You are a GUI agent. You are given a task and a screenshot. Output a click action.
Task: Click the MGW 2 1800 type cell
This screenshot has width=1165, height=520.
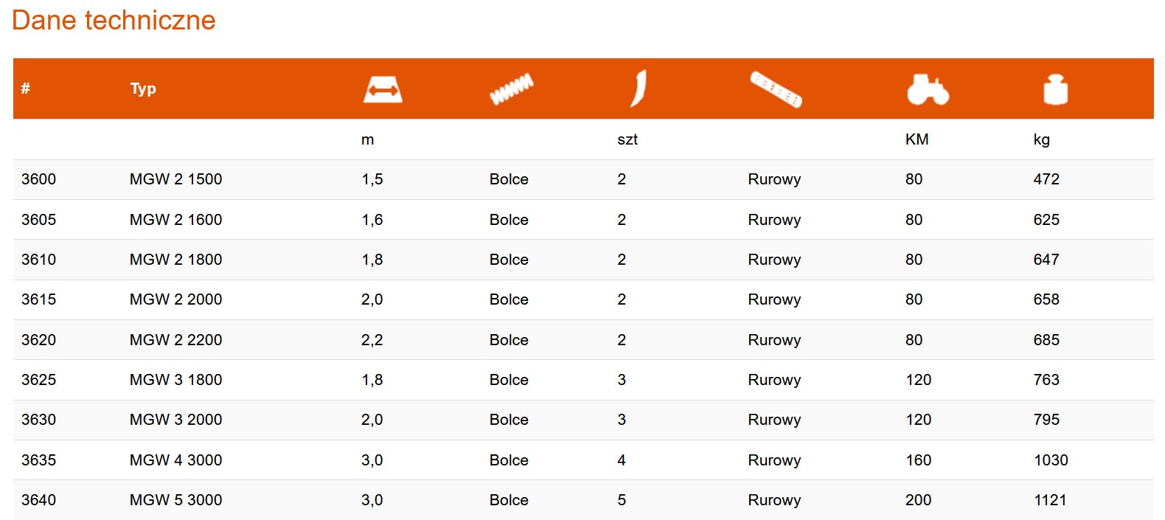point(175,260)
